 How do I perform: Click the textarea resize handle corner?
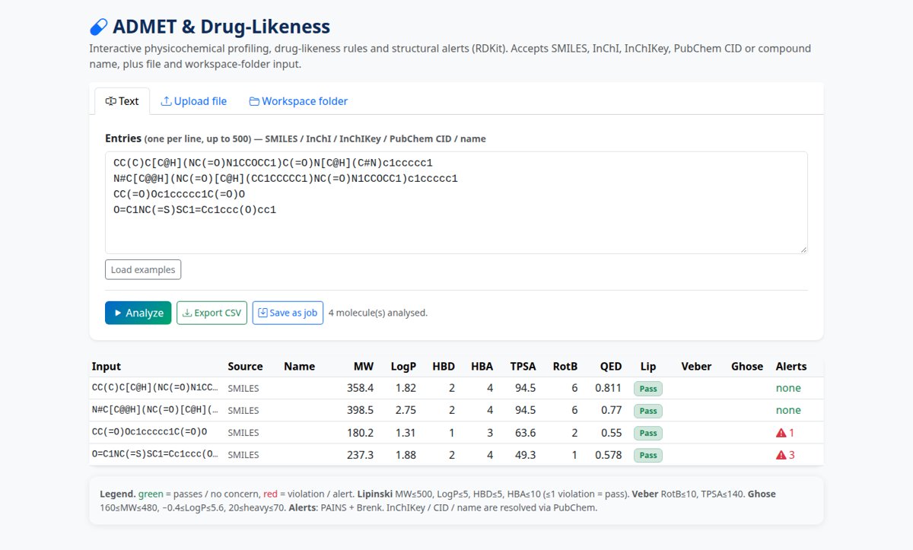click(802, 249)
